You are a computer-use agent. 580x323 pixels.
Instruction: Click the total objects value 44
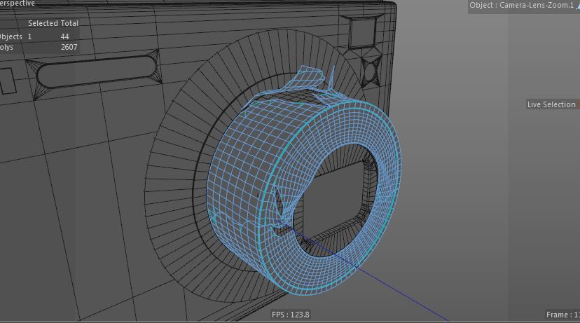tap(64, 36)
